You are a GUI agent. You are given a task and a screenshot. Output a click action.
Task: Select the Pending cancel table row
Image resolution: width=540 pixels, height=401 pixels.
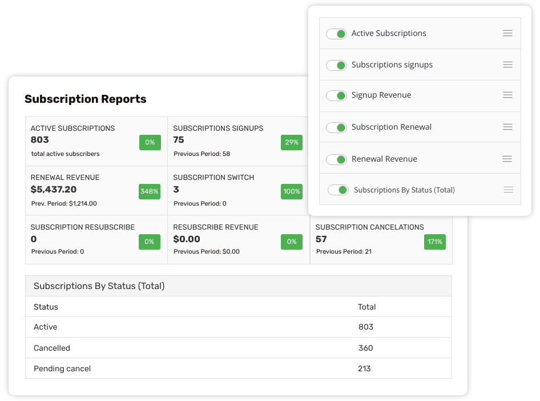[x=237, y=368]
